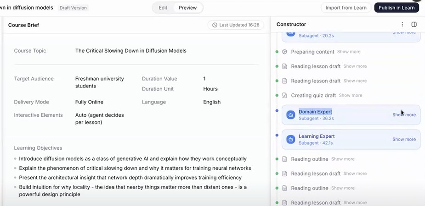Click the Interactive Elements label

(38, 115)
